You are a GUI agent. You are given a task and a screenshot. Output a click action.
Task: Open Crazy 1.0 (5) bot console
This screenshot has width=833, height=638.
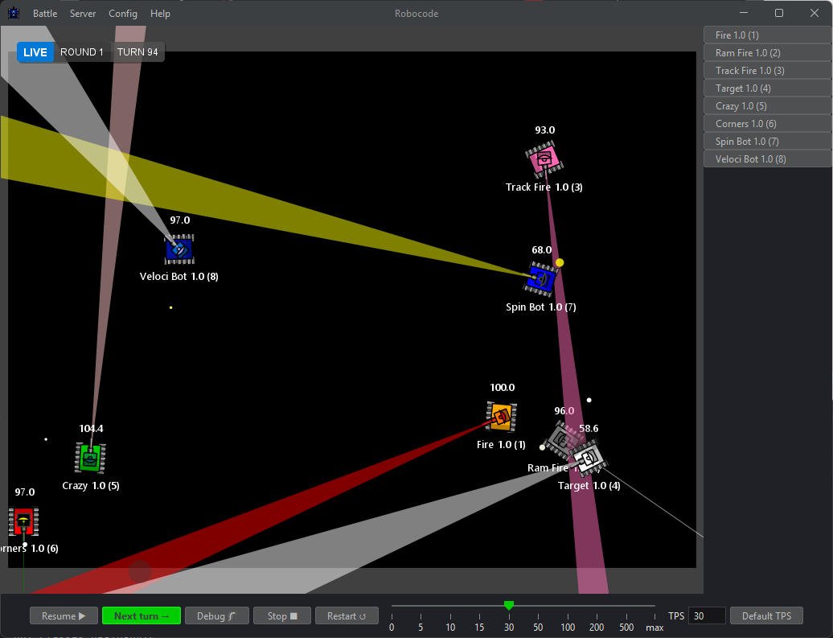point(767,106)
